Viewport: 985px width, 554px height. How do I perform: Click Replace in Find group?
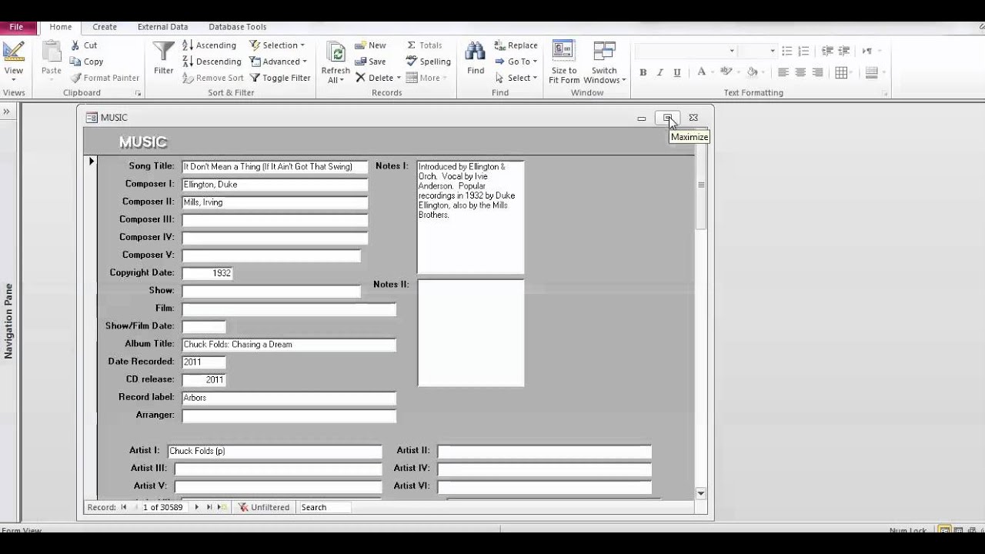516,45
